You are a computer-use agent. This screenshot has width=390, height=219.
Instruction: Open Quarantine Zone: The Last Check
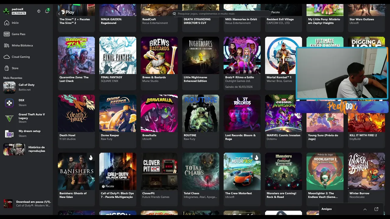click(76, 63)
